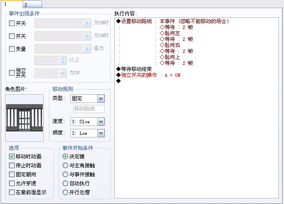Open the 类型 movement type dropdown
The image size is (284, 204).
pyautogui.click(x=101, y=99)
